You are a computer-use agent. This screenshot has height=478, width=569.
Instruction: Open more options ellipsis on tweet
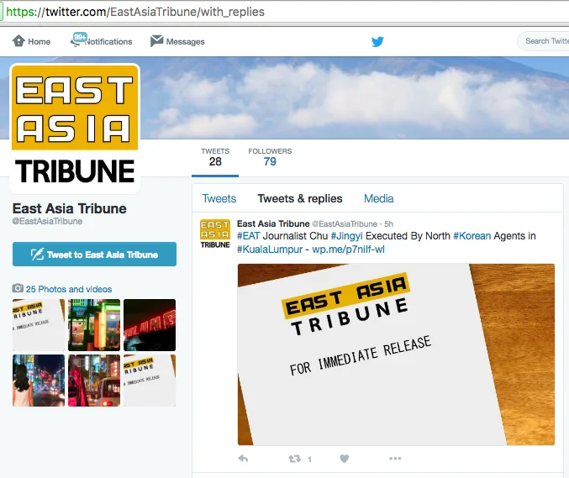click(395, 459)
